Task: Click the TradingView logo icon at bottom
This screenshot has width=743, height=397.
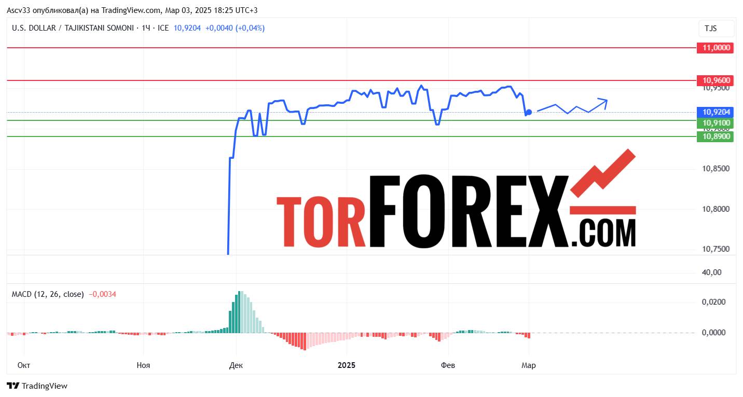Action: coord(13,386)
